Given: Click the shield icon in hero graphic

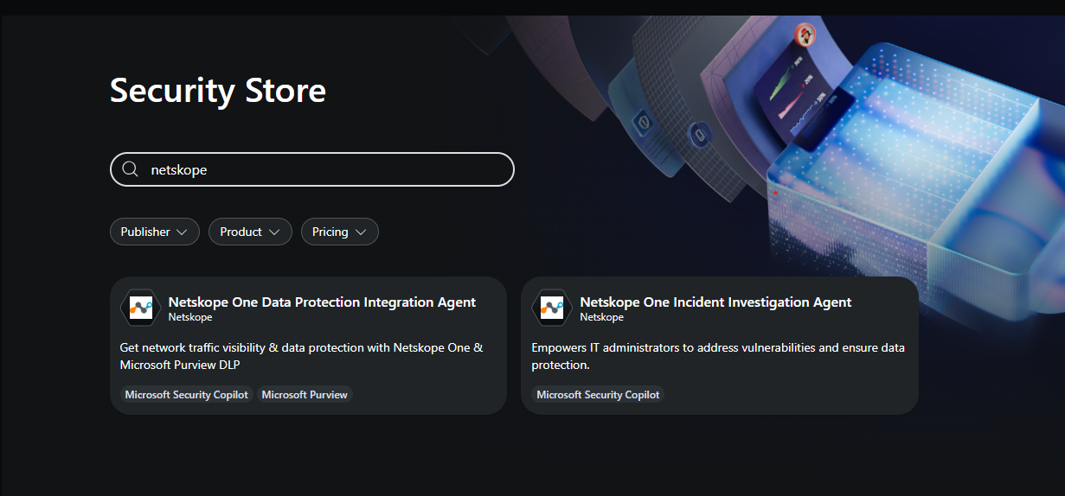Looking at the screenshot, I should pos(644,122).
